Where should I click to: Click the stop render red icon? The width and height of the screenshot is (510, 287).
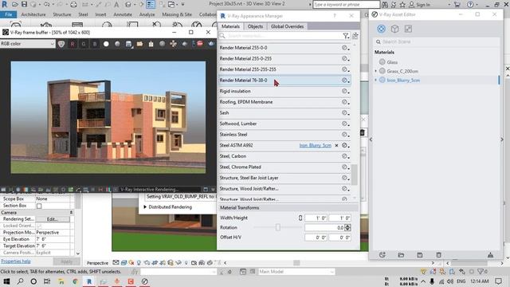click(200, 44)
